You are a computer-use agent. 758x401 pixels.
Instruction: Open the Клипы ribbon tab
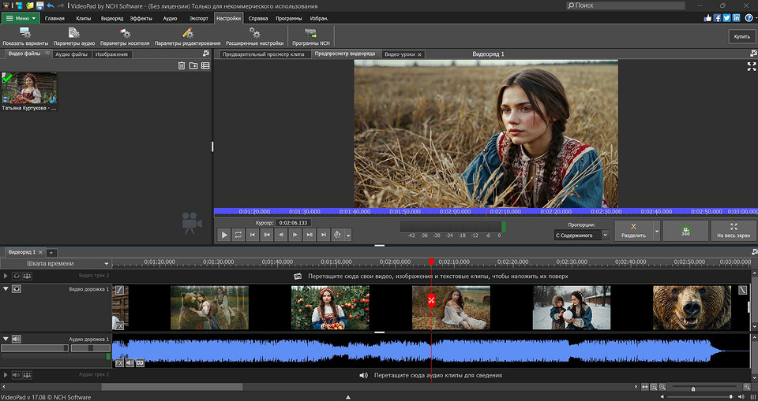(x=84, y=18)
